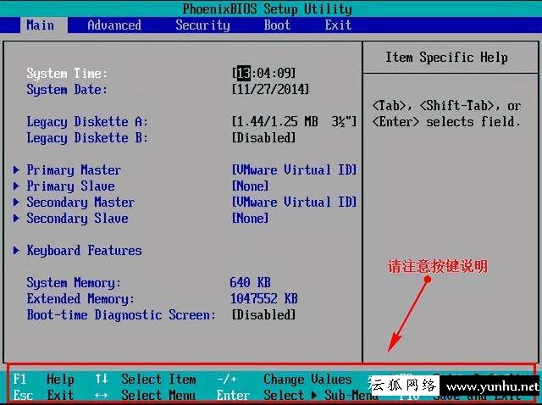Click the System Date value 11/27/2014
Viewport: 542px width, 405px height.
point(271,89)
